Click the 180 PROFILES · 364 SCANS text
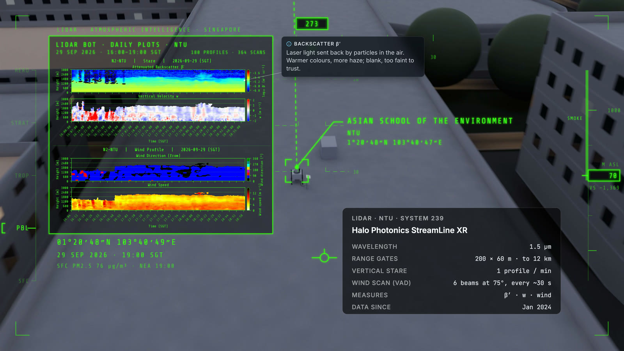Image resolution: width=624 pixels, height=351 pixels. (228, 52)
